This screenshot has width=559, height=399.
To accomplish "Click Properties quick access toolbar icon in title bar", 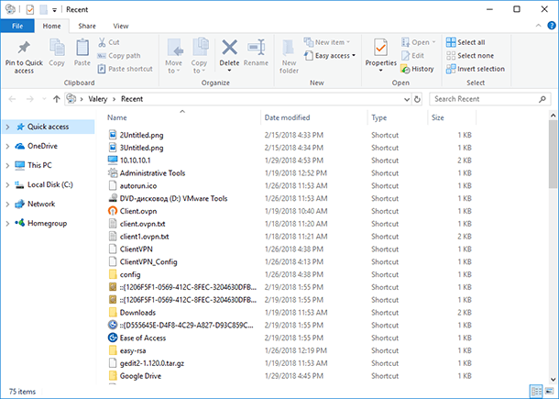I will 30,10.
